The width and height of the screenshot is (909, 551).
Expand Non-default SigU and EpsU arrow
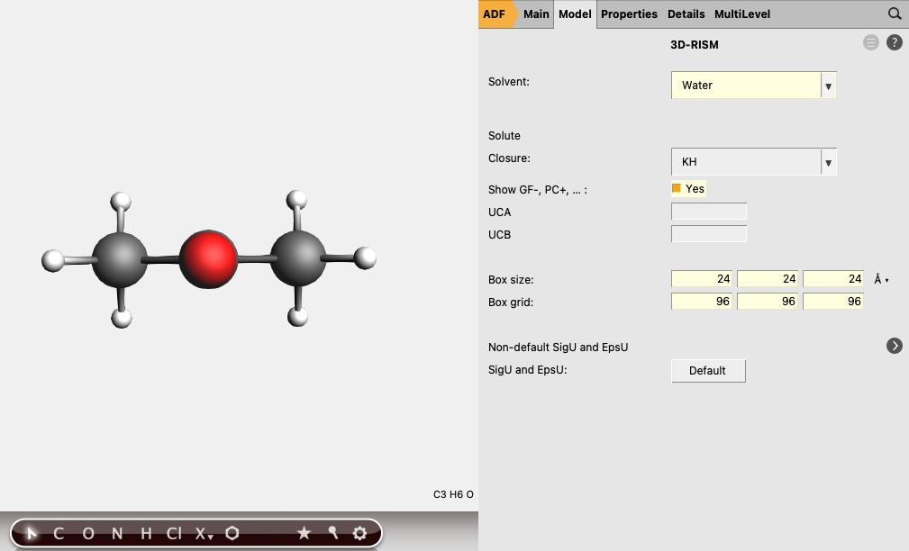(x=895, y=346)
